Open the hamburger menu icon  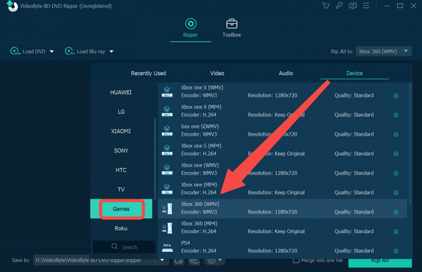(x=366, y=5)
